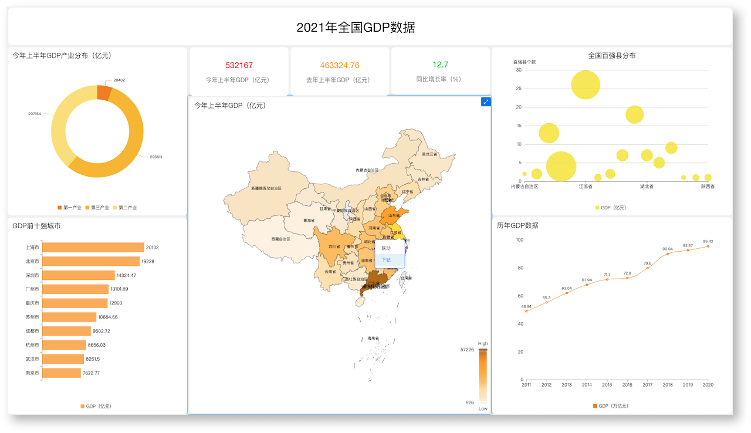
Task: Click 新疆维吾尔自治区 on the map
Action: 267,188
